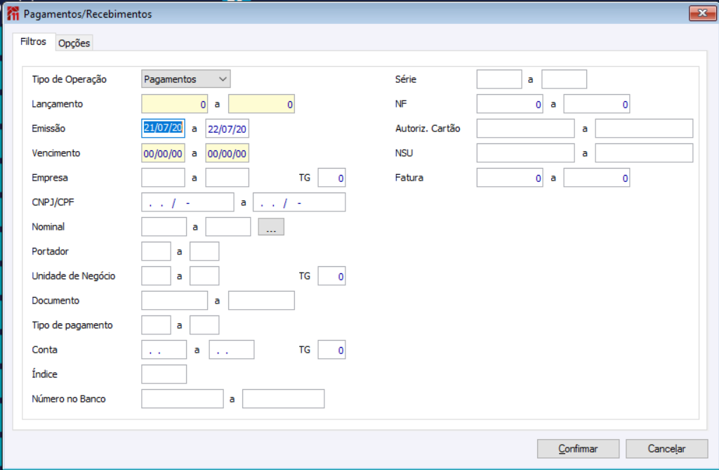Click the first Série input field
This screenshot has width=719, height=470.
pyautogui.click(x=499, y=79)
